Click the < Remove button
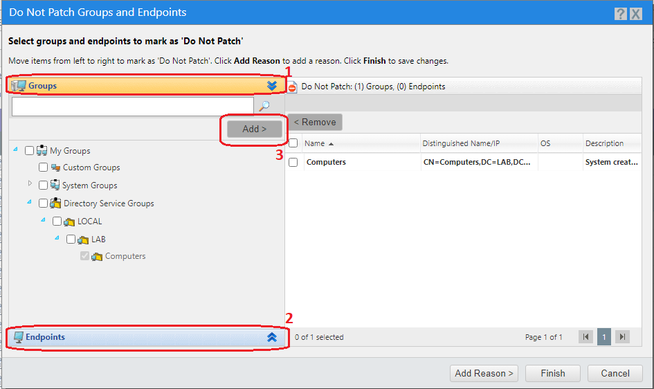The width and height of the screenshot is (654, 389). point(315,122)
